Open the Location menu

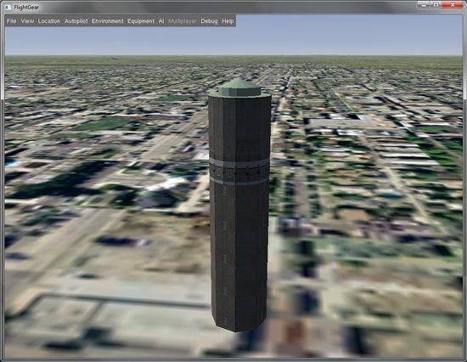pos(49,21)
